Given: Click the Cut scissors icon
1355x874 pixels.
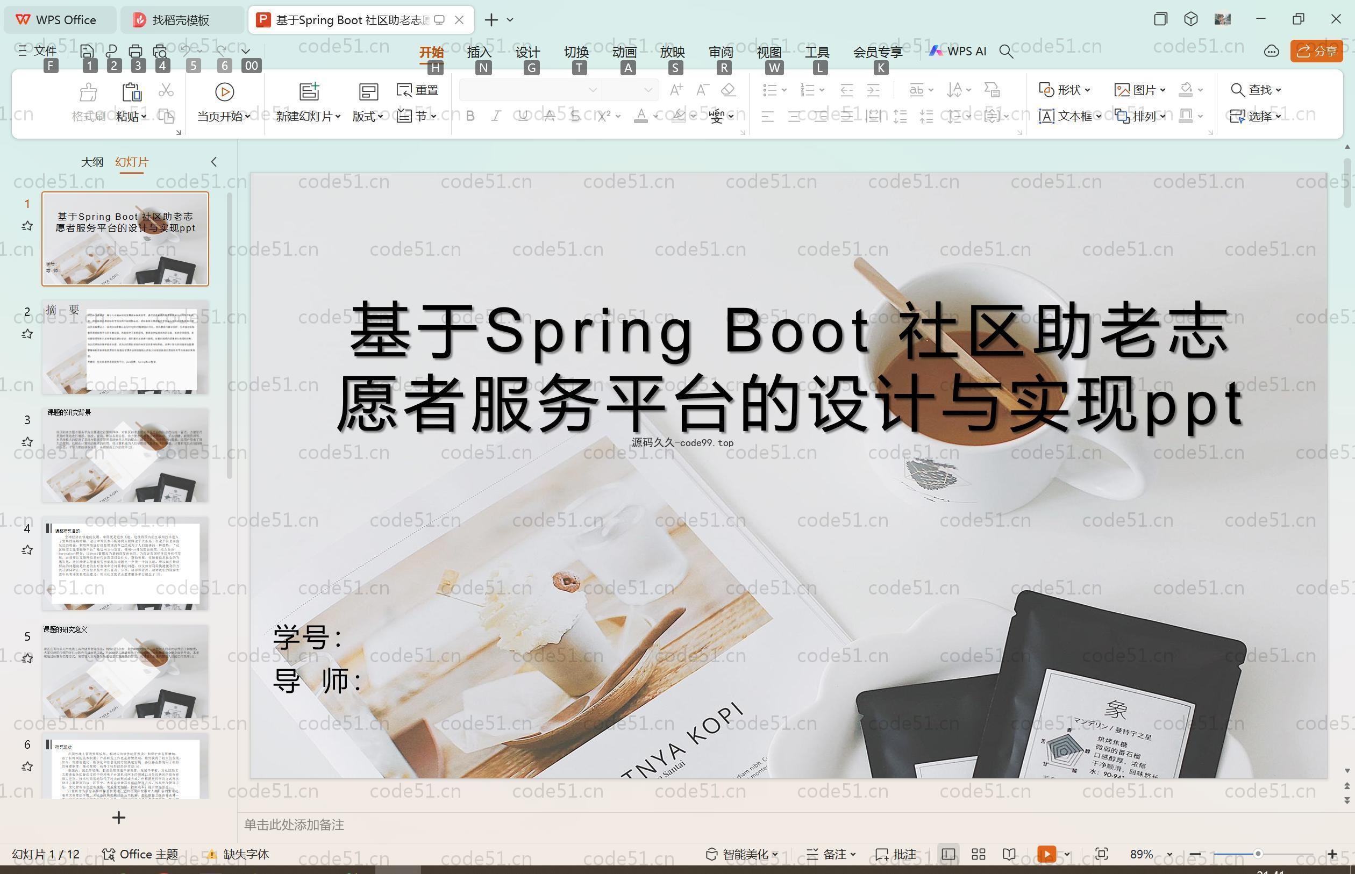Looking at the screenshot, I should [x=166, y=90].
